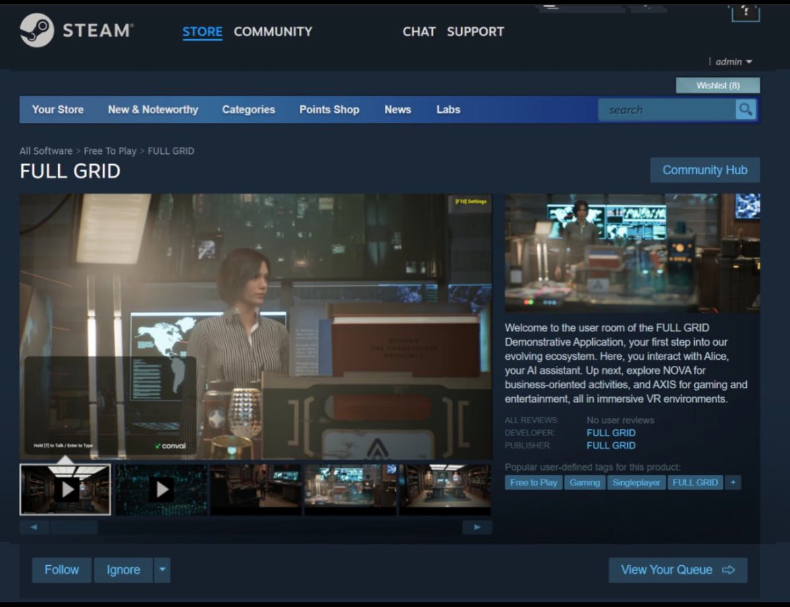790x607 pixels.
Task: Select the Singleplayer tag
Action: pyautogui.click(x=636, y=483)
